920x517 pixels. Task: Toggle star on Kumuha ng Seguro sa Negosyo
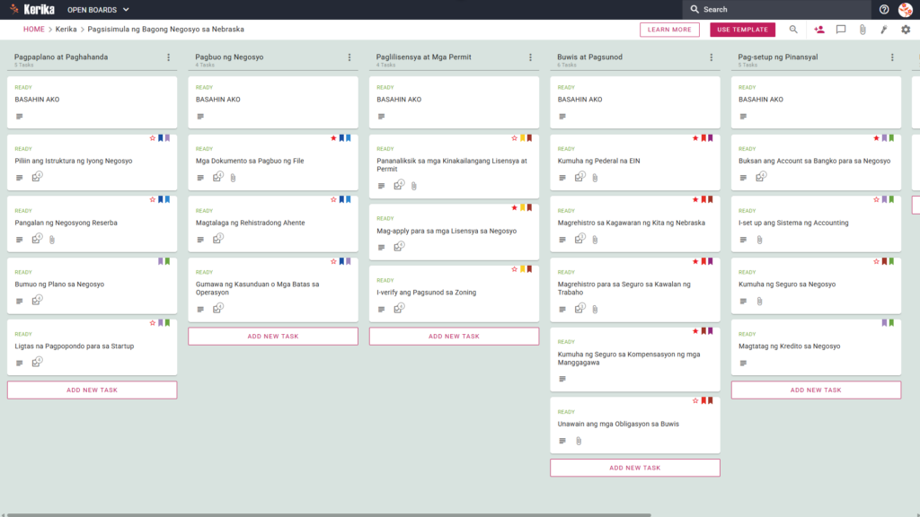(877, 261)
